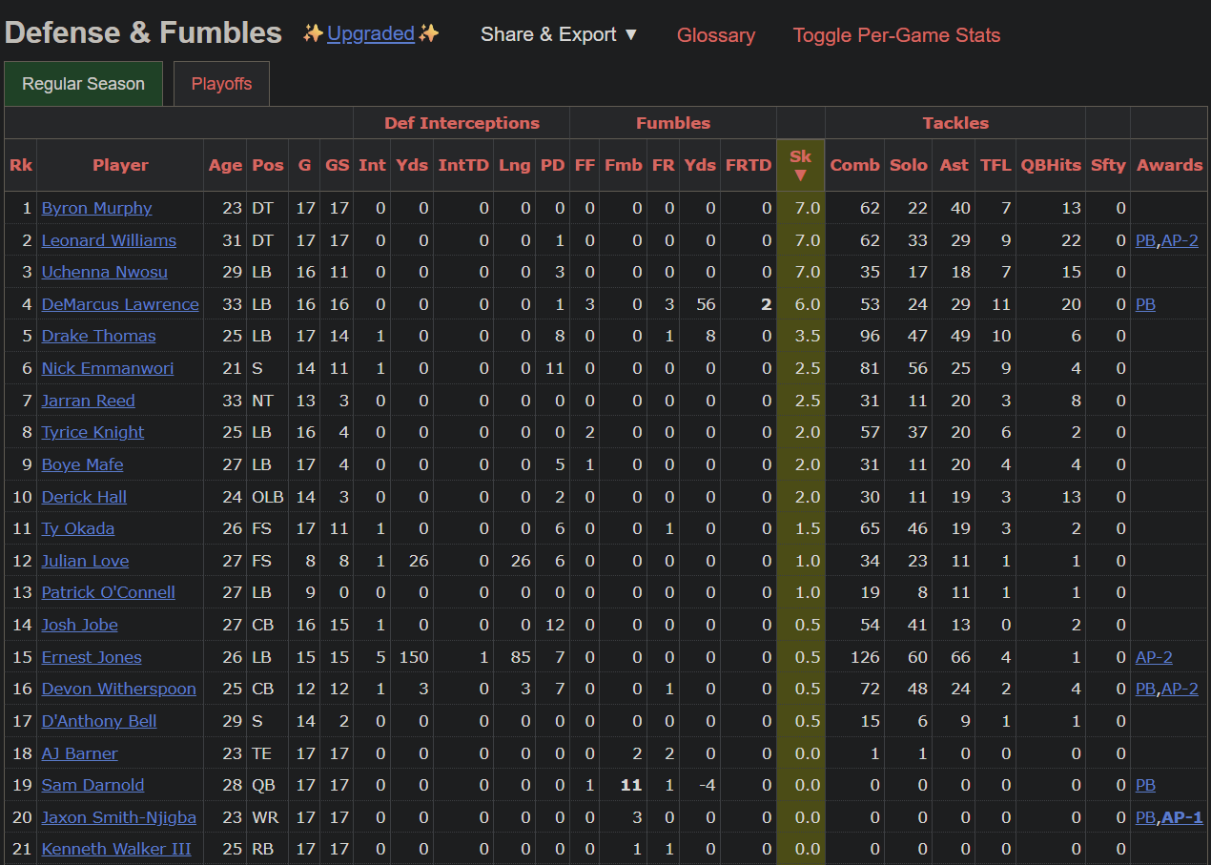Open Tyrice Knight player link

point(92,432)
